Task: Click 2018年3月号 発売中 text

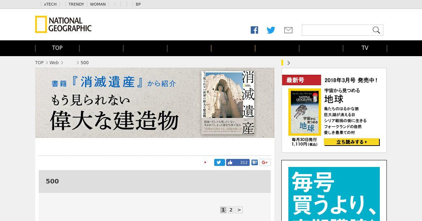Action: click(x=351, y=80)
